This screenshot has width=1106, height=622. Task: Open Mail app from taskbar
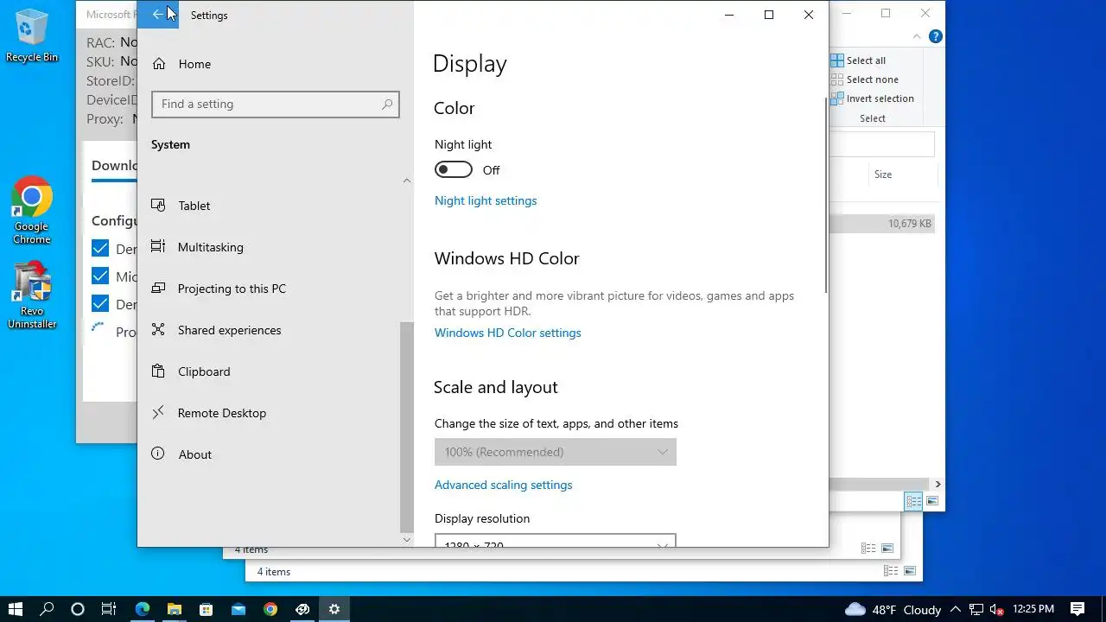pos(238,609)
